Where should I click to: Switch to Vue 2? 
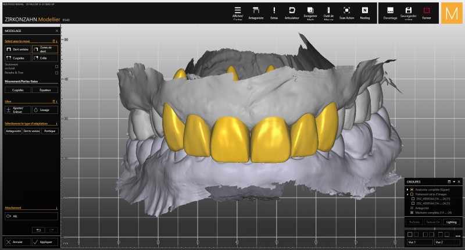(x=447, y=242)
